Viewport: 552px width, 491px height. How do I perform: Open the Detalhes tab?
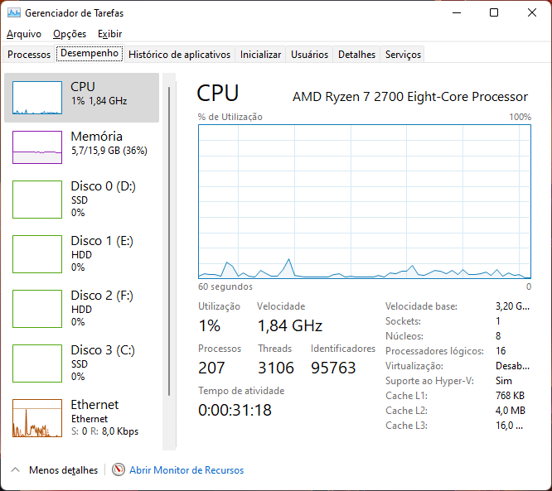pos(356,55)
